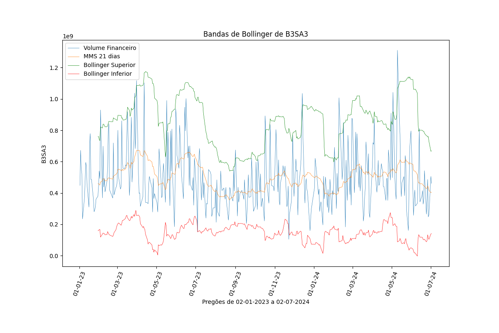Click the y-axis tick label "1.0"
The height and width of the screenshot is (333, 499).
coord(55,99)
